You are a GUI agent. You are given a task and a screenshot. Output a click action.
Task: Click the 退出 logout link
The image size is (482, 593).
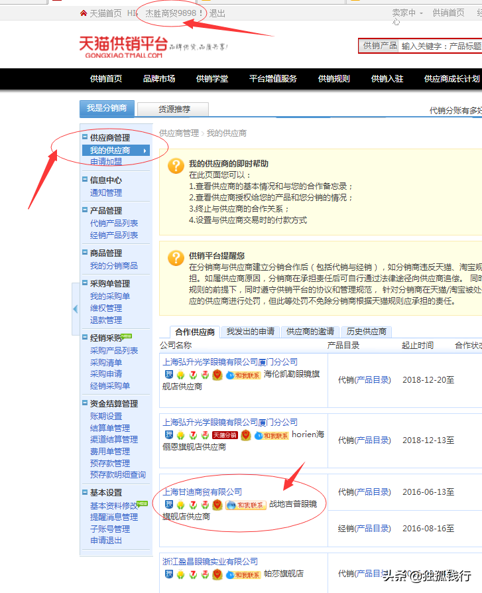coord(217,14)
